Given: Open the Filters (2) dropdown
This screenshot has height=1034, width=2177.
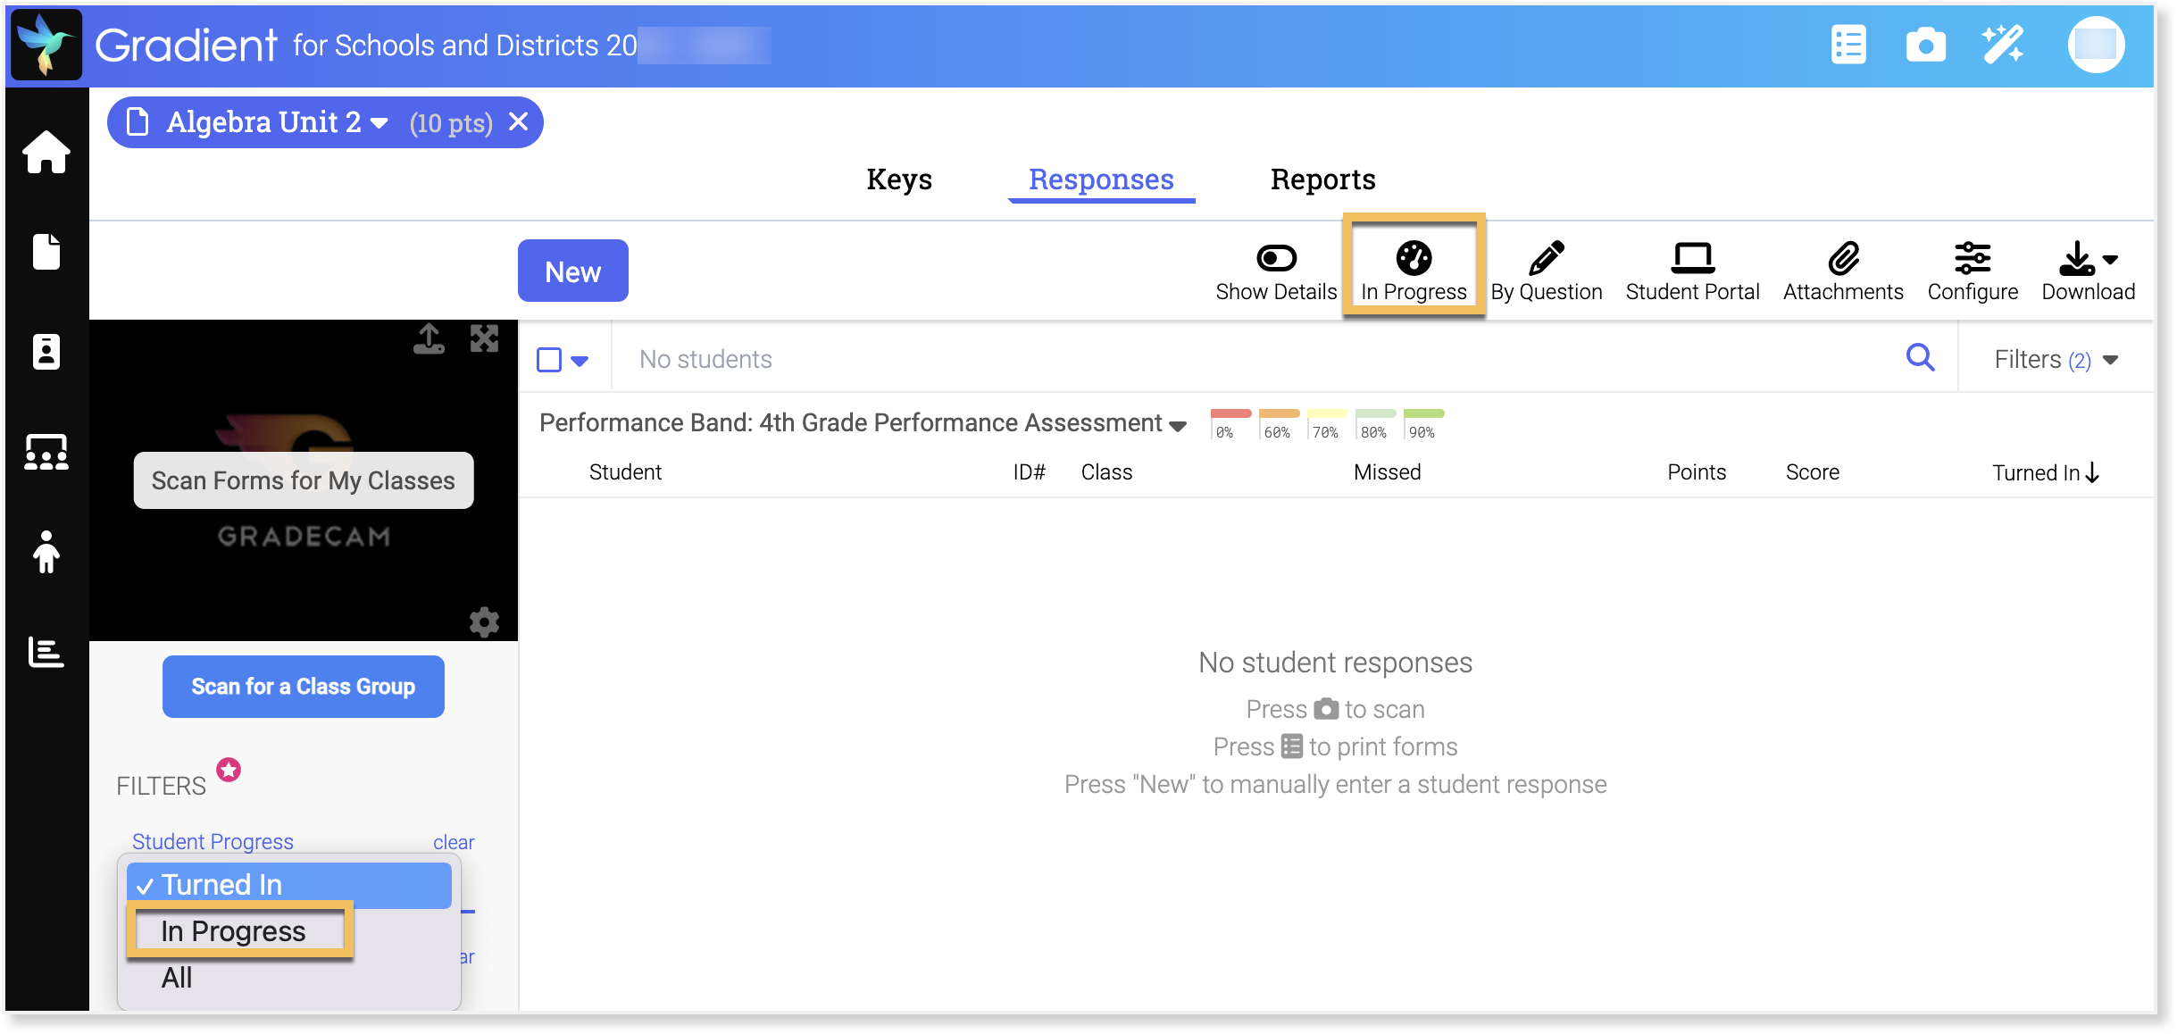Looking at the screenshot, I should tap(2056, 359).
